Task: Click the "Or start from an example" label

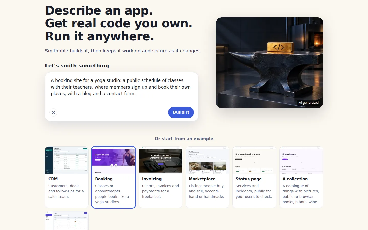Action: click(184, 139)
